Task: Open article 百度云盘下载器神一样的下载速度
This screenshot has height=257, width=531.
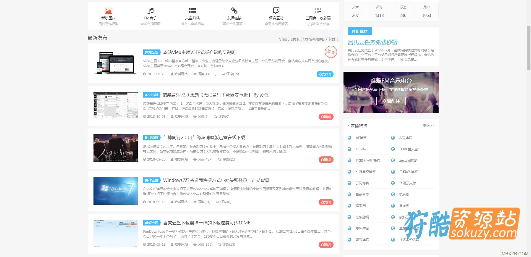Action: click(207, 223)
